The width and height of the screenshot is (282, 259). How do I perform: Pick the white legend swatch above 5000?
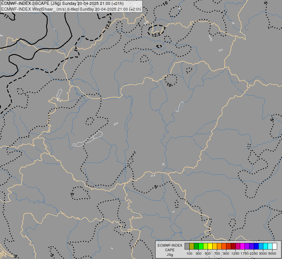coord(275,246)
